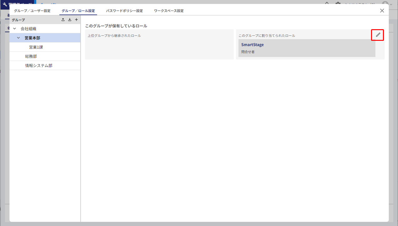Add a new group with the plus icon

pyautogui.click(x=76, y=20)
